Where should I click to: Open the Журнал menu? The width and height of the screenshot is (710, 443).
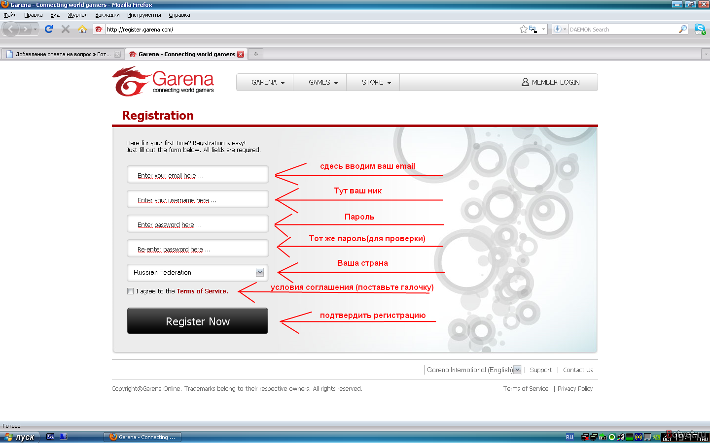click(x=77, y=15)
